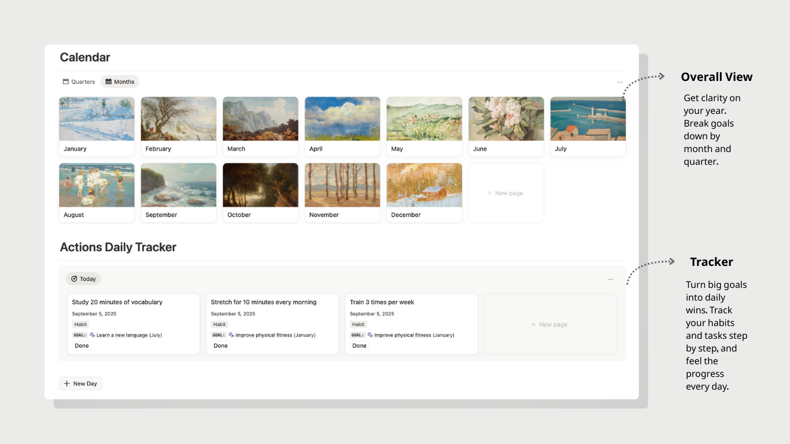This screenshot has width=790, height=444.
Task: Open the September month card
Action: tap(179, 193)
